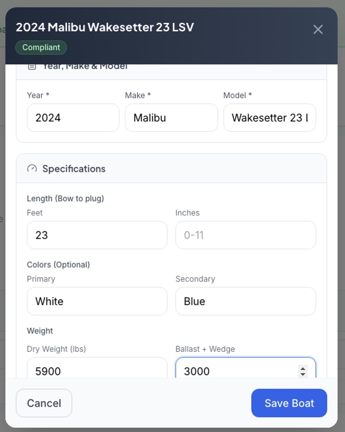Image resolution: width=345 pixels, height=432 pixels.
Task: Click the Specifications gauge icon
Action: point(32,168)
